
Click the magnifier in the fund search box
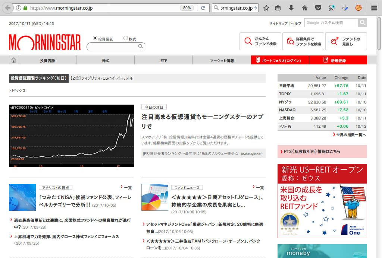141,46
